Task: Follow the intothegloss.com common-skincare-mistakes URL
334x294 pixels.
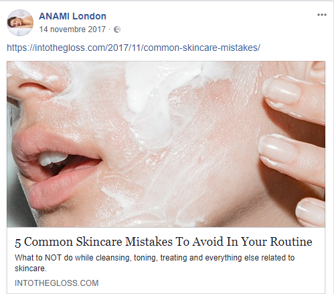Action: pyautogui.click(x=133, y=48)
